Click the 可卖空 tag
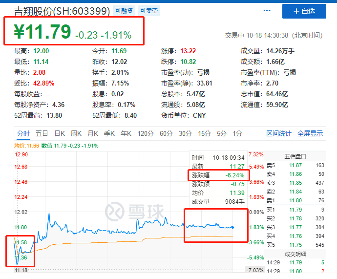The width and height of the screenshot is (337, 279). 149,11
